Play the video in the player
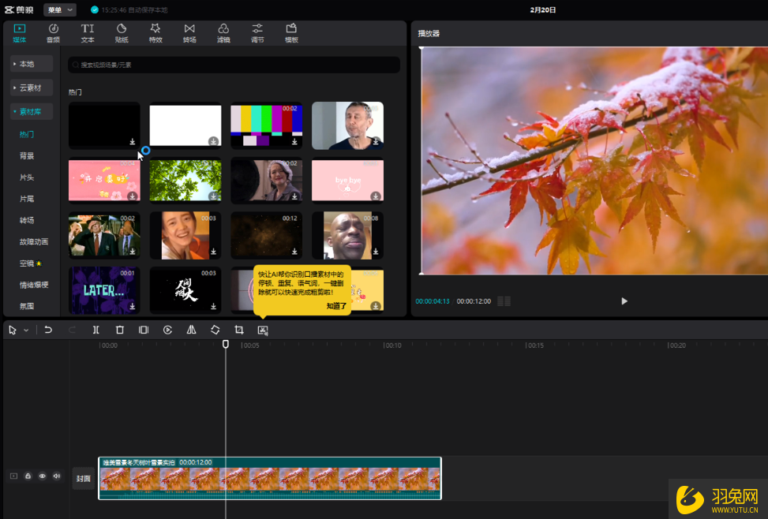 (x=624, y=301)
